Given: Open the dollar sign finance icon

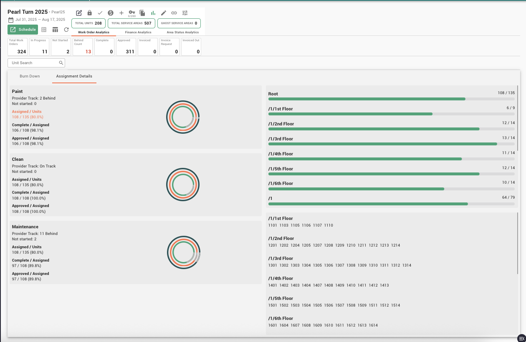Looking at the screenshot, I should tap(111, 13).
